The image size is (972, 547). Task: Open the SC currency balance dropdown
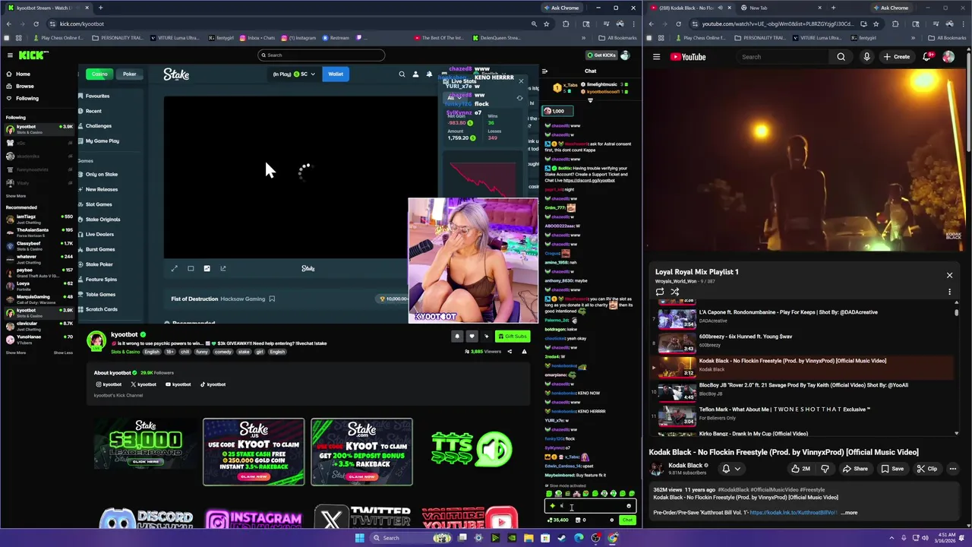pos(295,74)
